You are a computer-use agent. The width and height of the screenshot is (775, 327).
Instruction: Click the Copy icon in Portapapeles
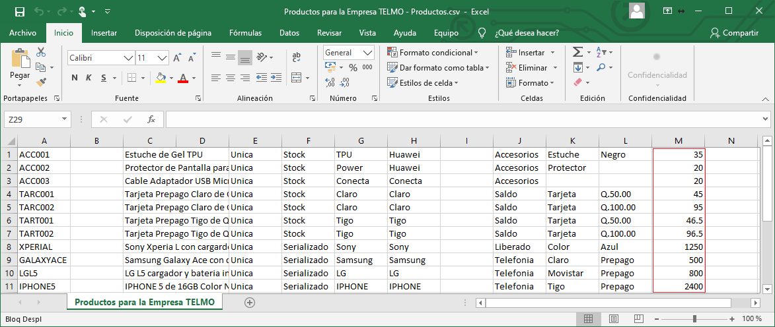tap(40, 67)
